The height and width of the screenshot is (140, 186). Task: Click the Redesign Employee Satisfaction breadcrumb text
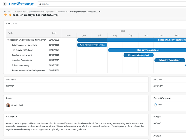(84, 11)
